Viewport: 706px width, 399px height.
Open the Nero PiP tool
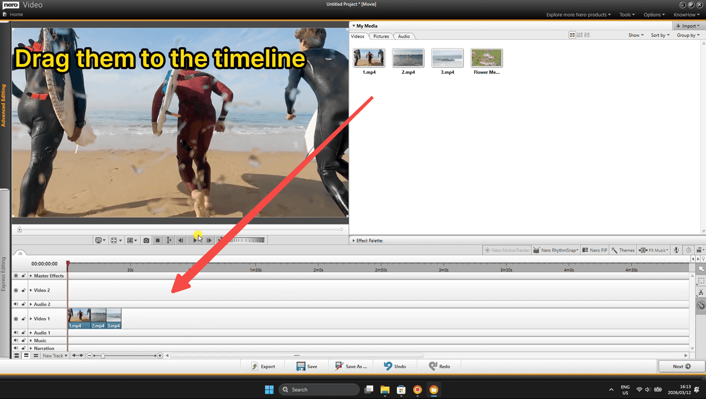pyautogui.click(x=595, y=250)
